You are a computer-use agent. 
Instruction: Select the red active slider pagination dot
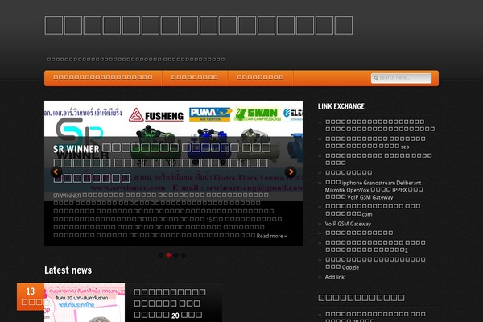pos(168,255)
